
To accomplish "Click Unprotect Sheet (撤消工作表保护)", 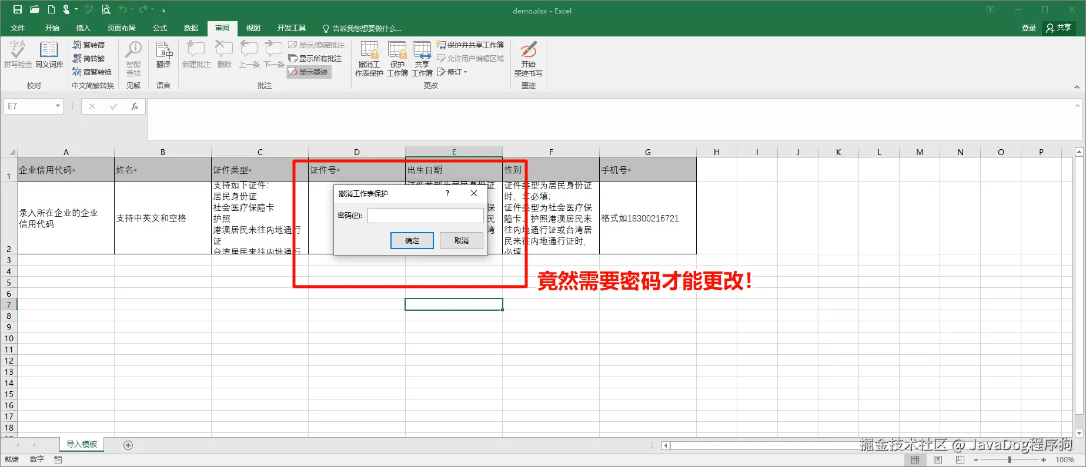I will tap(369, 59).
